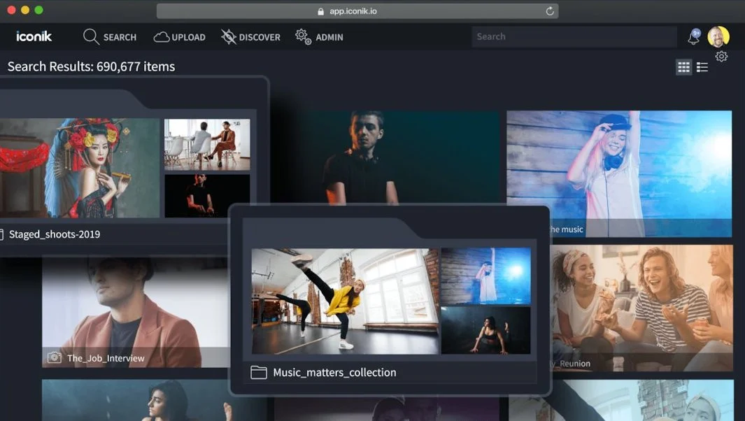The height and width of the screenshot is (421, 745).
Task: Open the notifications bell
Action: [x=694, y=37]
